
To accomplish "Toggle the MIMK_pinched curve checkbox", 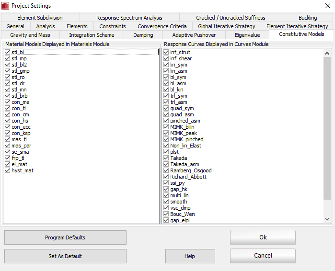I will tap(166, 139).
